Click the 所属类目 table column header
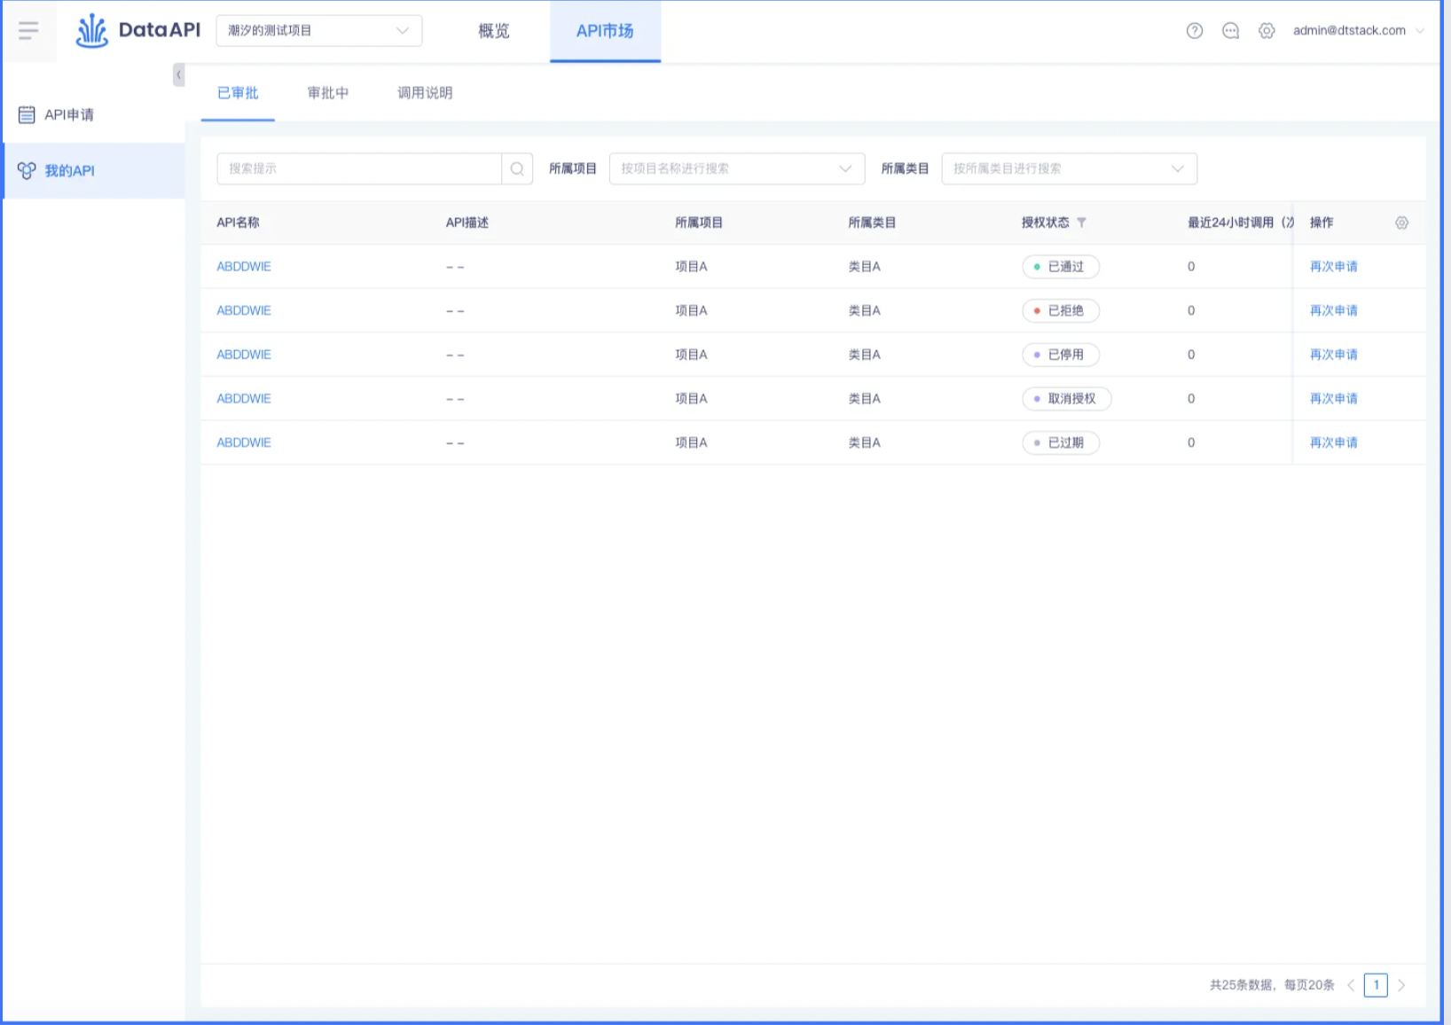 (872, 223)
